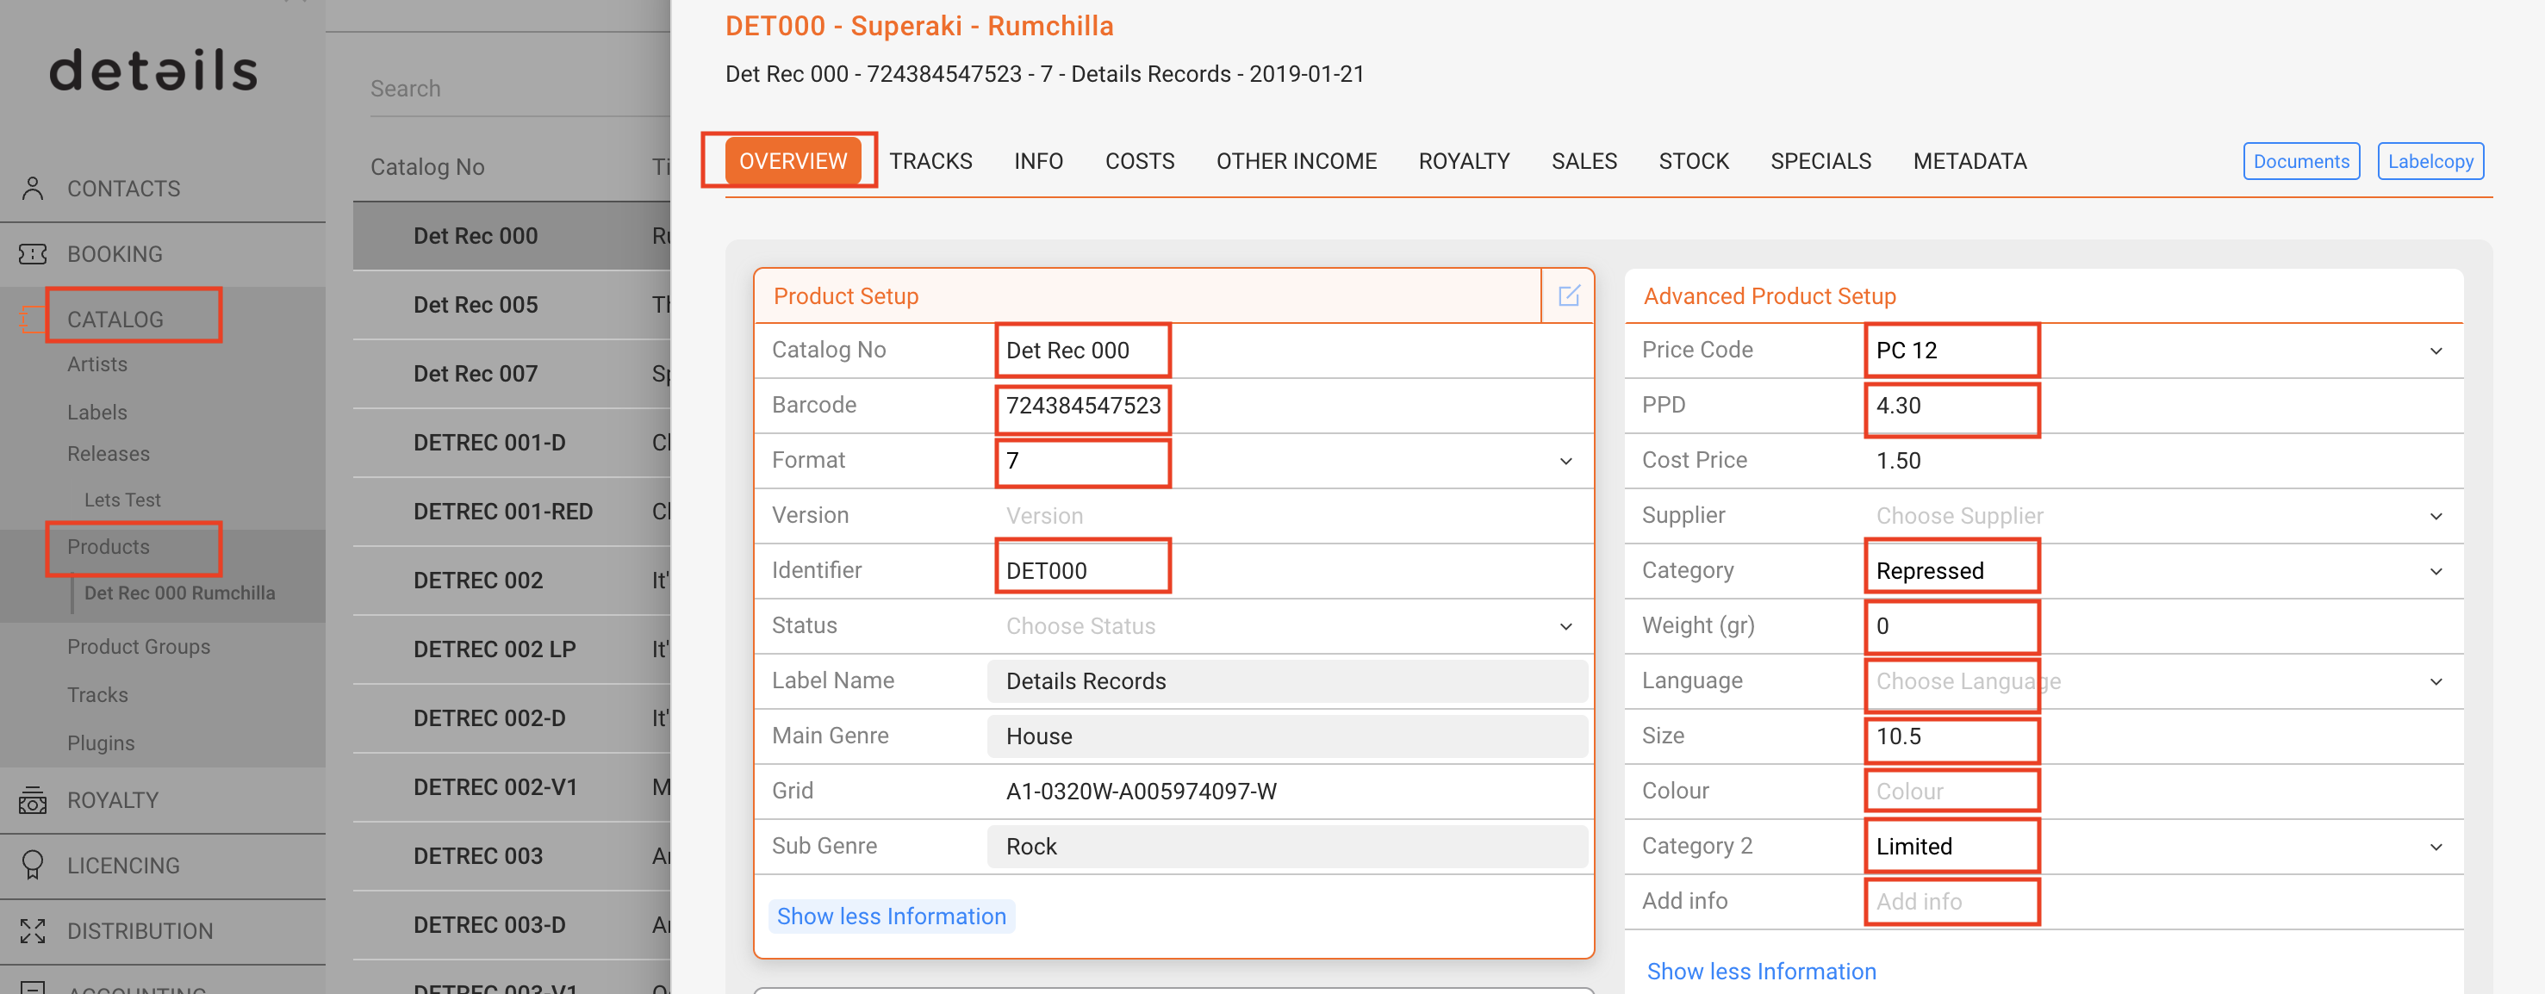Click the Sub Genre field Rock

pos(1287,846)
